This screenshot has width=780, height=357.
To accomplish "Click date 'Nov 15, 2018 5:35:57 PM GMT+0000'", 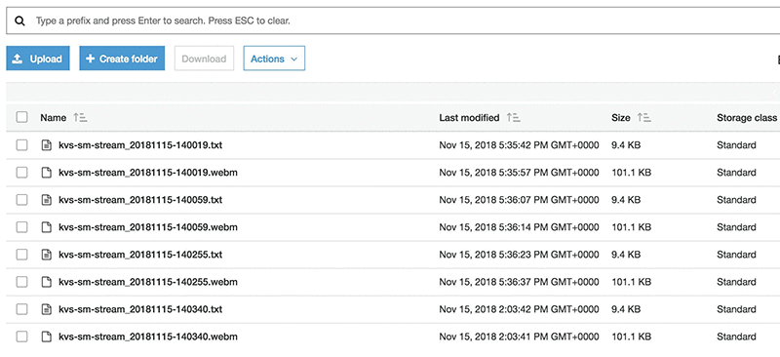I will (x=519, y=173).
